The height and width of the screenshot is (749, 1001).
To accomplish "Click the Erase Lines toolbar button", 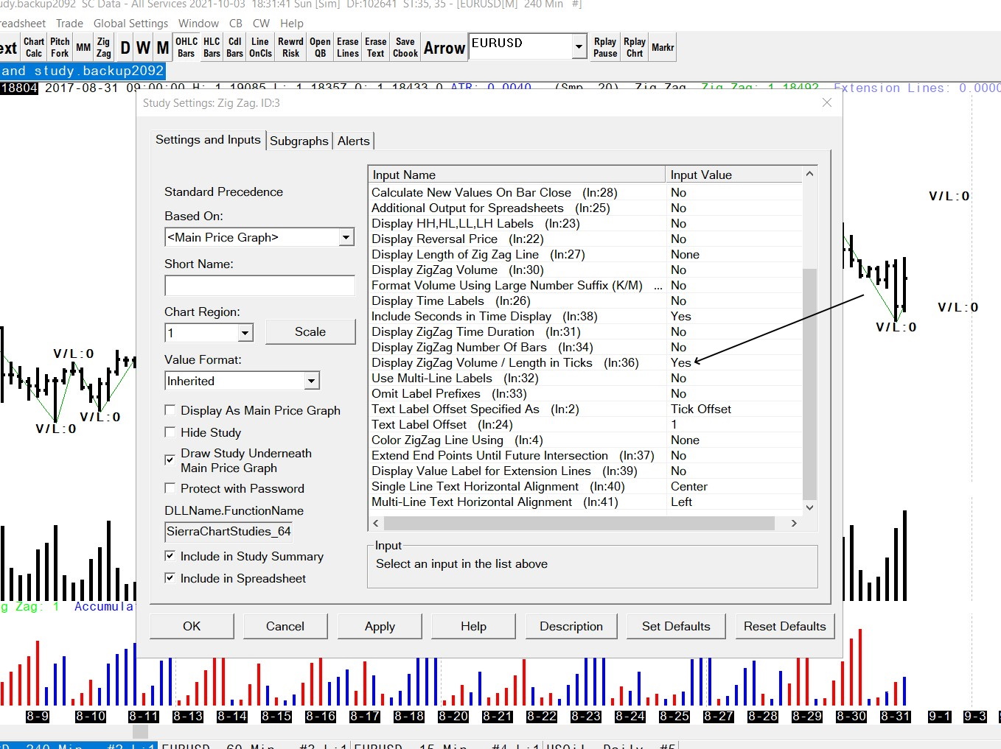I will pyautogui.click(x=348, y=47).
